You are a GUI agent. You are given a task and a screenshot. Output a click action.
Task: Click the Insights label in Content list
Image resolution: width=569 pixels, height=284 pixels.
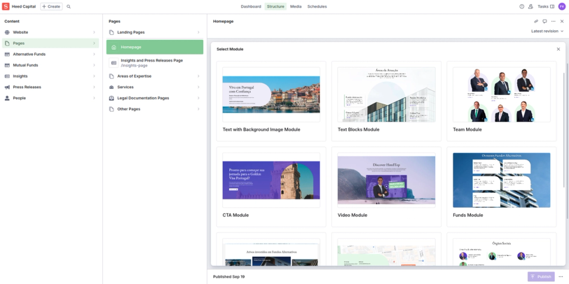click(20, 76)
